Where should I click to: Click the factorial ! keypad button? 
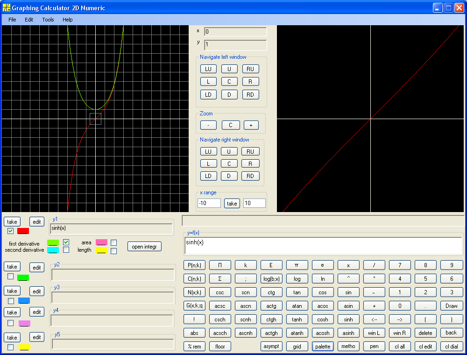[194, 319]
